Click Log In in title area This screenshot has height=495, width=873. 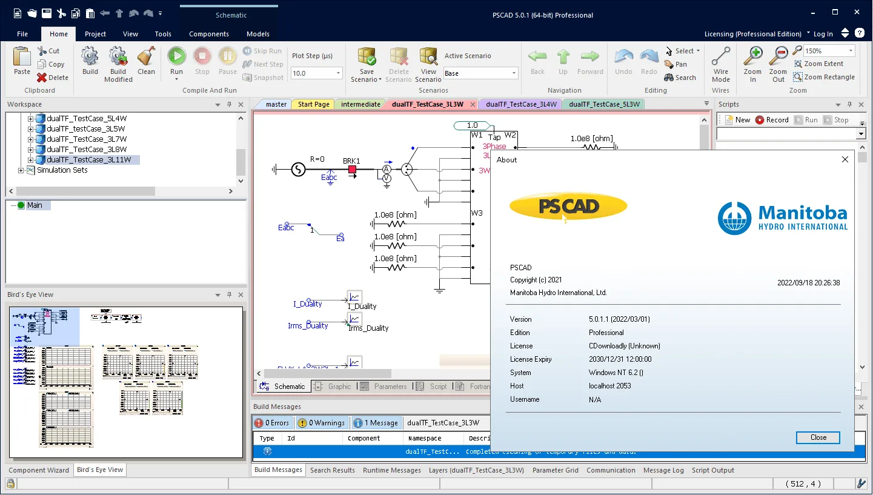[823, 34]
